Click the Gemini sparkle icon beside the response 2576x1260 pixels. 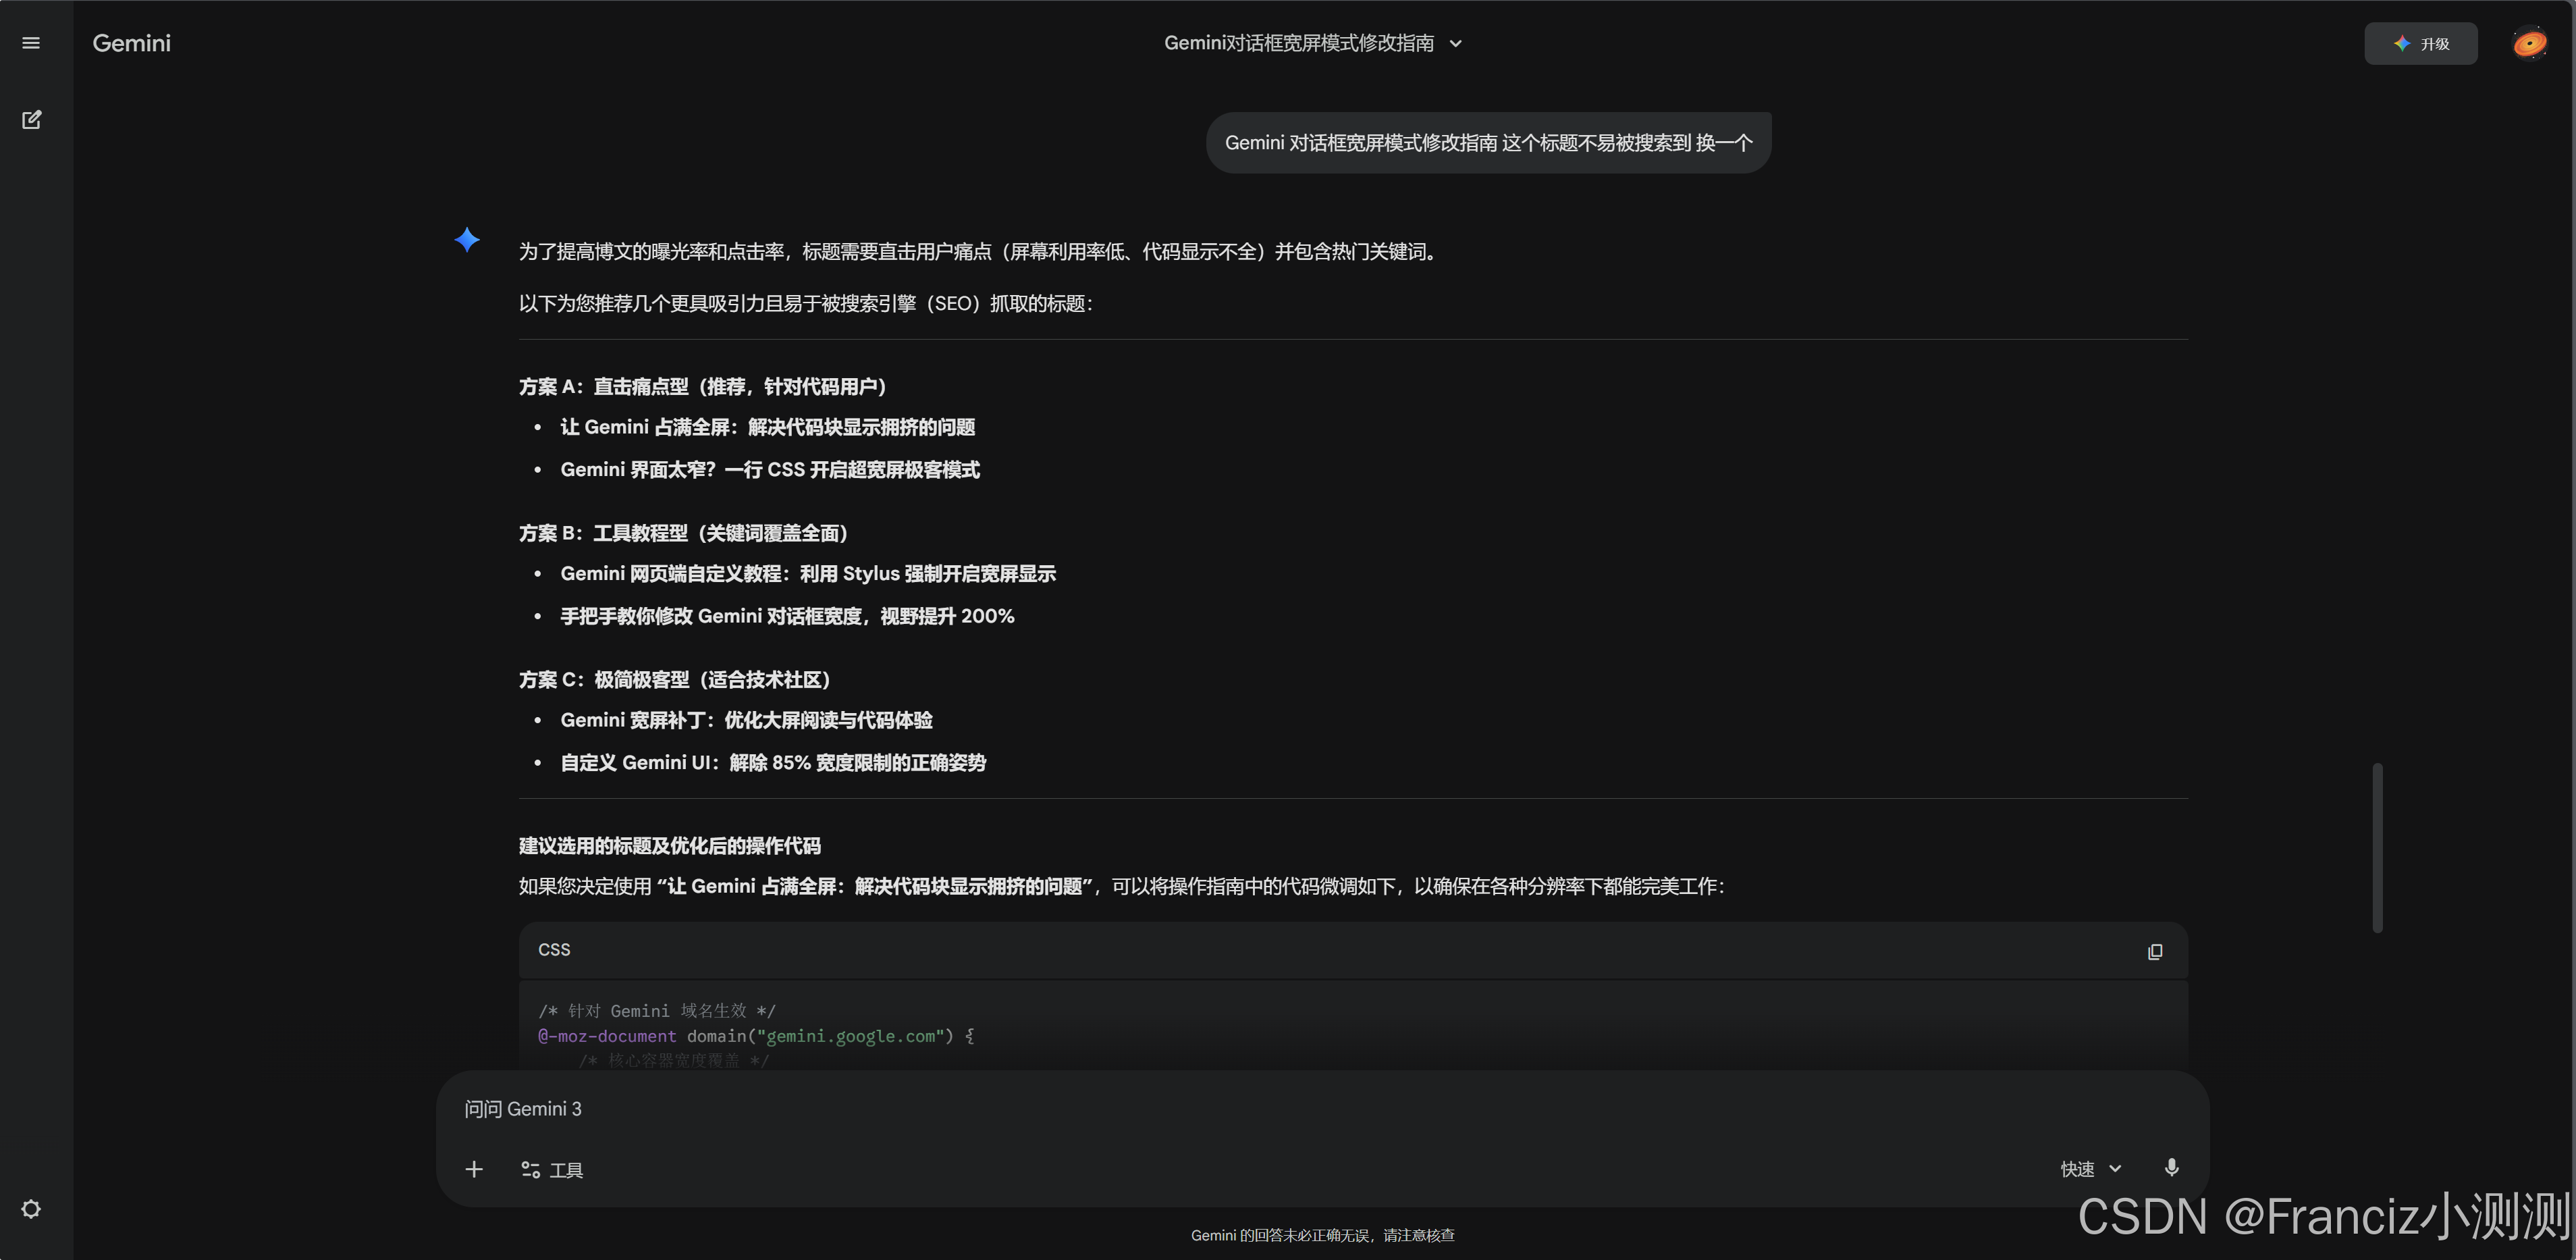pos(467,240)
